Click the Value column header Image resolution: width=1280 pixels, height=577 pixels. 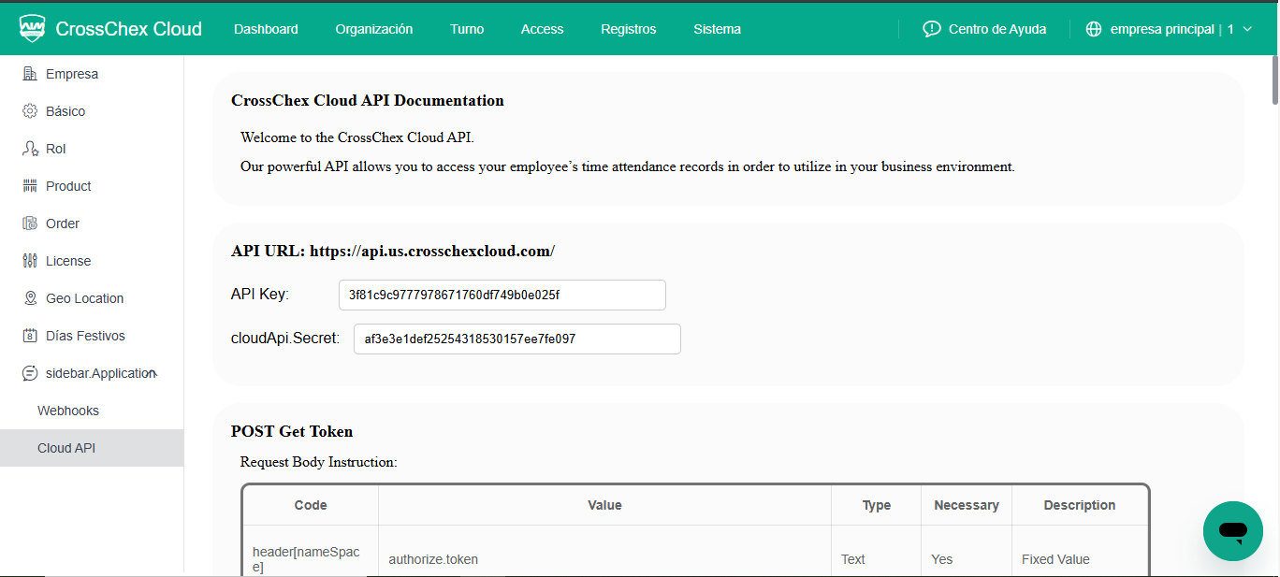[604, 505]
